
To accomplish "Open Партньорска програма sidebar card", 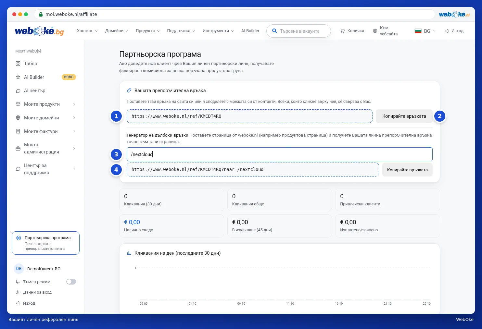I will [x=45, y=243].
